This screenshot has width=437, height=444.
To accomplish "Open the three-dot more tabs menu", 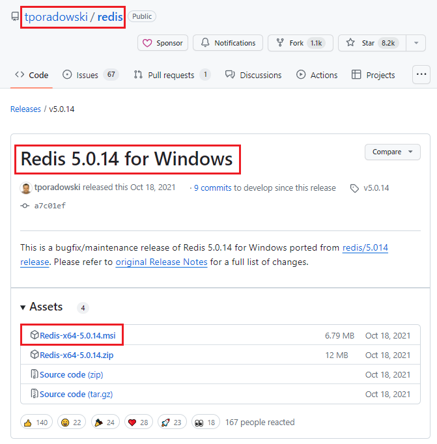I will (421, 74).
